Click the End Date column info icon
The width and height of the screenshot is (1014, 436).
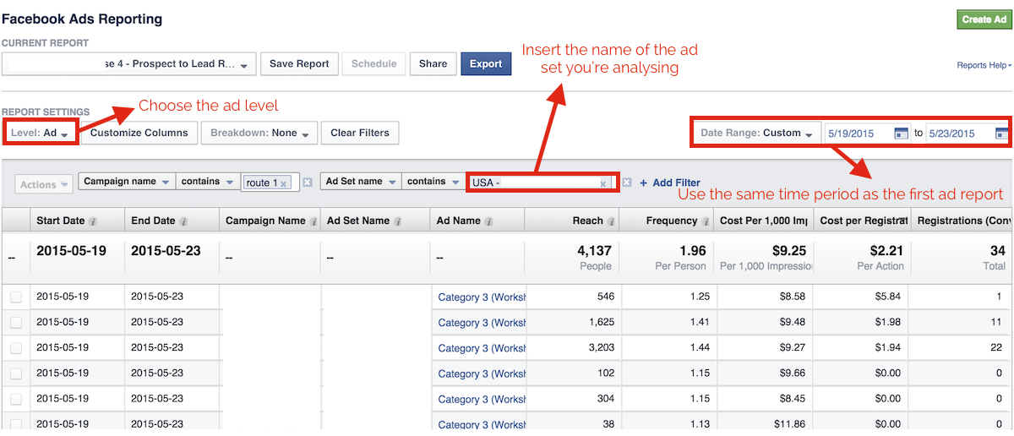(x=183, y=221)
